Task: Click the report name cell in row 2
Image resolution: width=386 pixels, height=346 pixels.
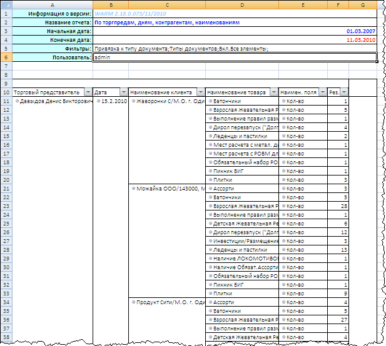Action: [235, 22]
